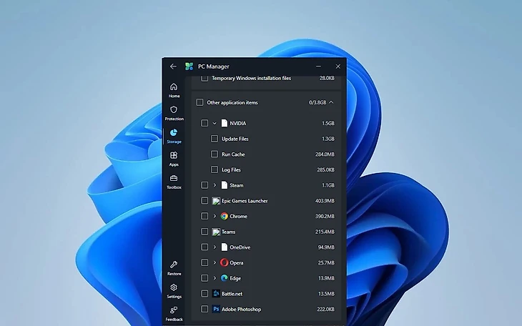Collapse the Other application items section
Image resolution: width=522 pixels, height=326 pixels.
click(331, 102)
